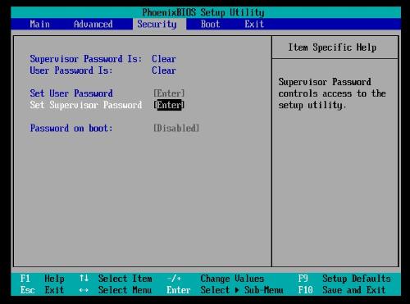Click the [Enter] value beside Set User Password
The width and height of the screenshot is (410, 304).
[169, 93]
